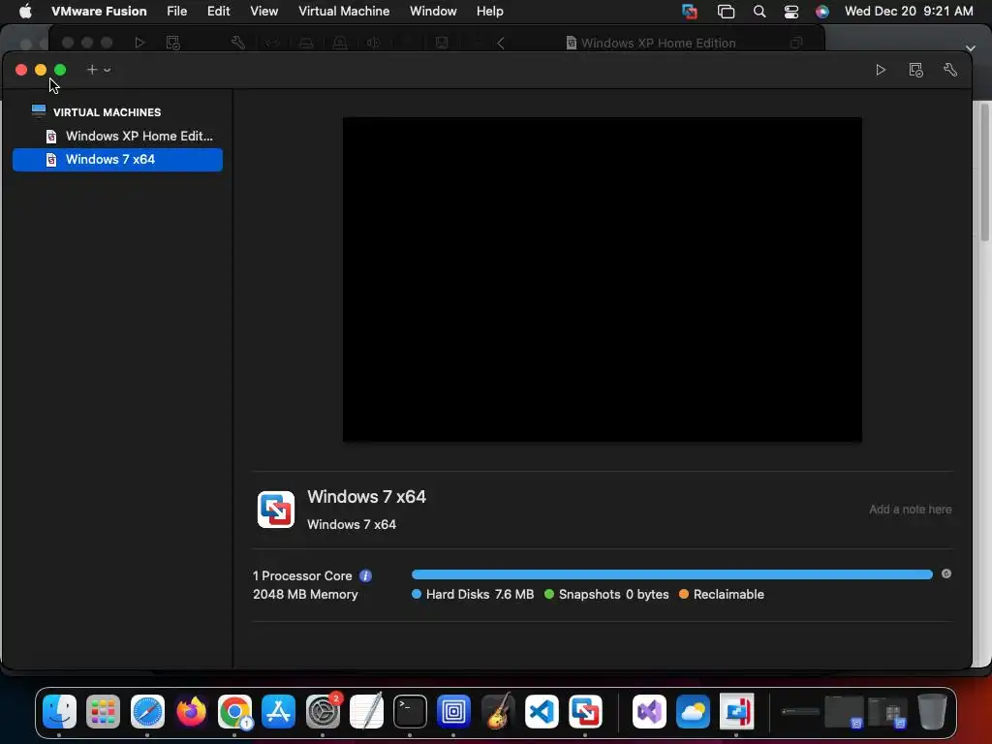Open the File menu
This screenshot has height=744, width=992.
click(176, 11)
